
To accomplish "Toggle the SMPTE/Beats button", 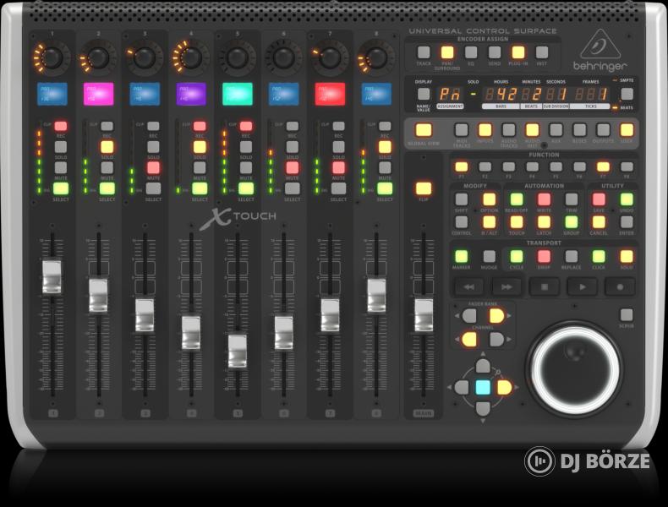I will (627, 94).
